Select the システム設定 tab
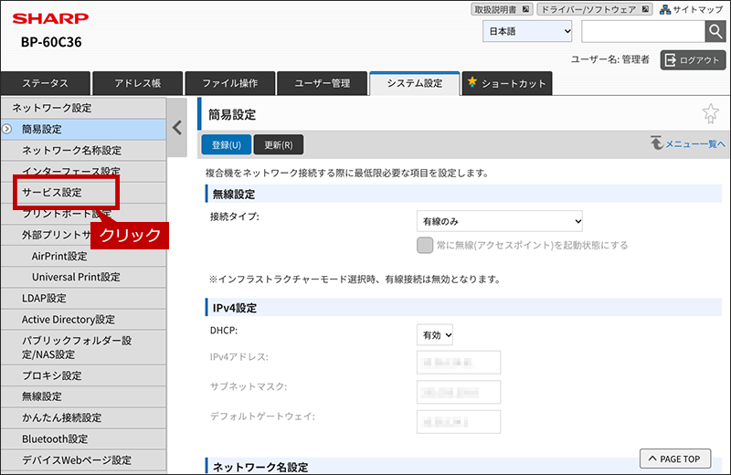731x475 pixels. point(415,83)
